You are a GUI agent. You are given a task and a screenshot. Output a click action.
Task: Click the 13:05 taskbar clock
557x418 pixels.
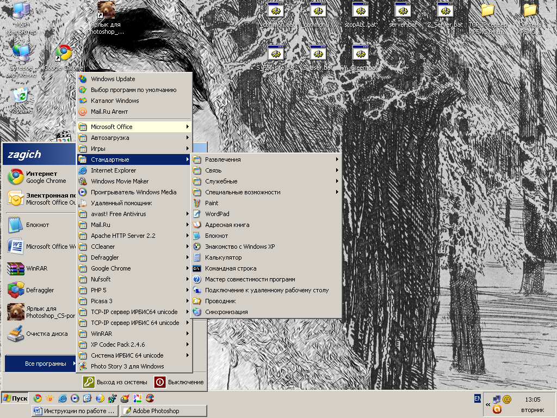pyautogui.click(x=533, y=399)
